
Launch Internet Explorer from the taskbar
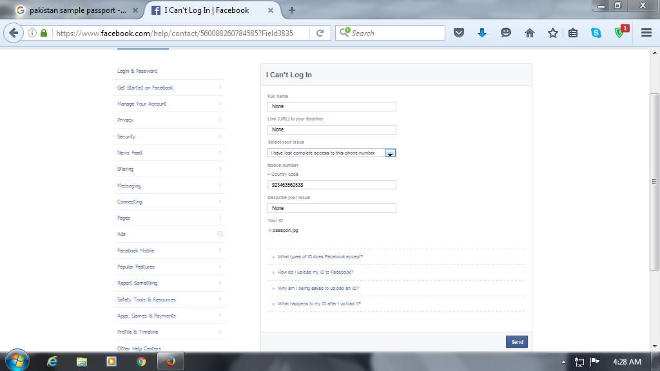(52, 361)
